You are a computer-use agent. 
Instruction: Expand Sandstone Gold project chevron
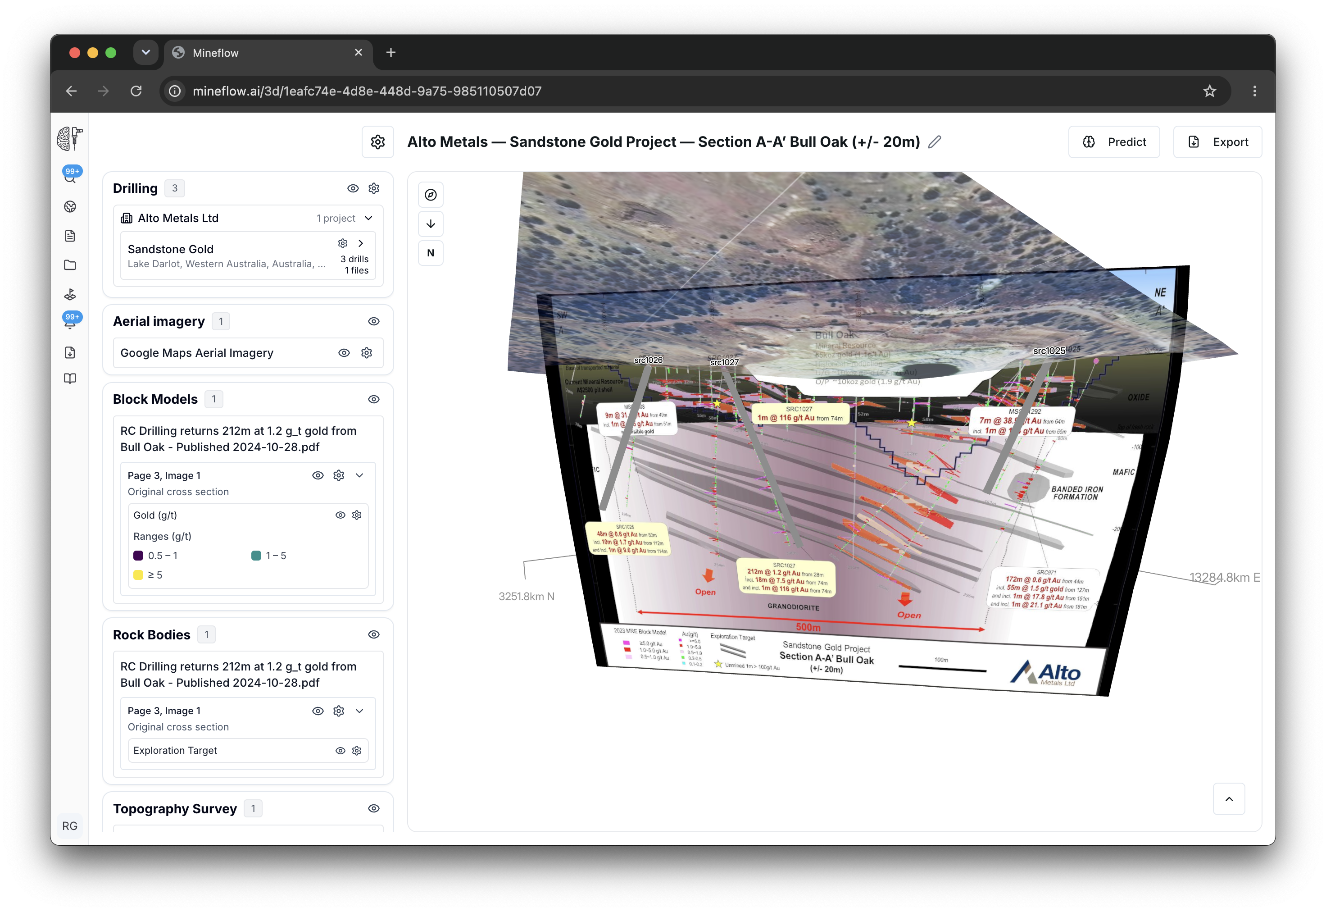point(361,243)
